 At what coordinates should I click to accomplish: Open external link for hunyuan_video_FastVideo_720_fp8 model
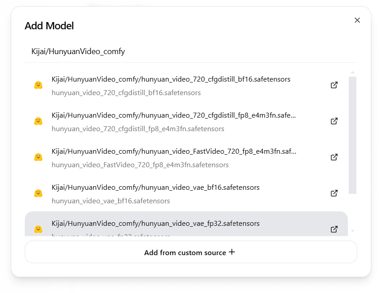pyautogui.click(x=334, y=157)
